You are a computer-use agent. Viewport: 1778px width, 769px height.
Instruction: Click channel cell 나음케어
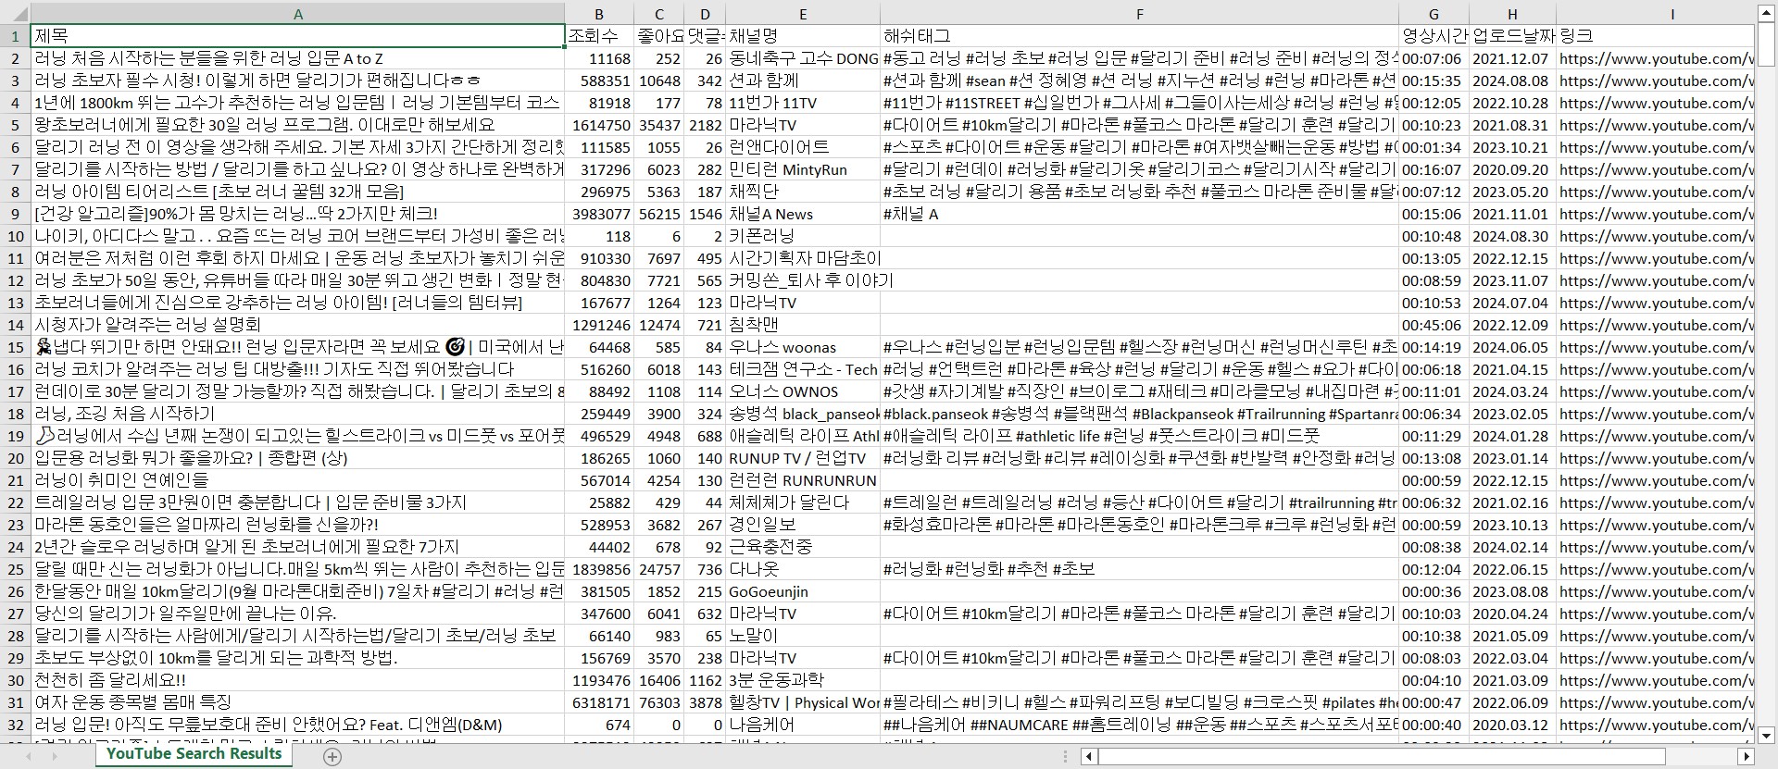[x=803, y=725]
